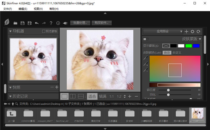Collapse the 快照 panel
Screen dimensions: 210x130
pos(10,87)
